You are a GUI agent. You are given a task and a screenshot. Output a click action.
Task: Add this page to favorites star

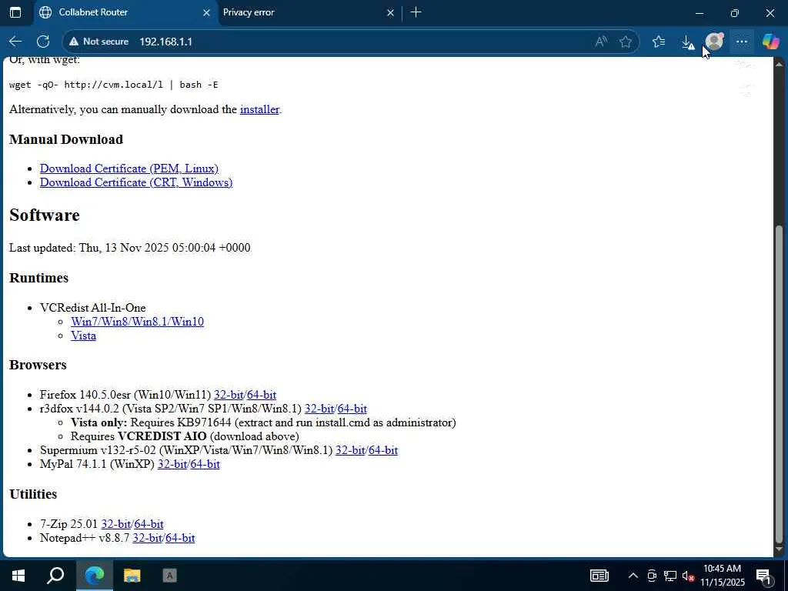626,42
